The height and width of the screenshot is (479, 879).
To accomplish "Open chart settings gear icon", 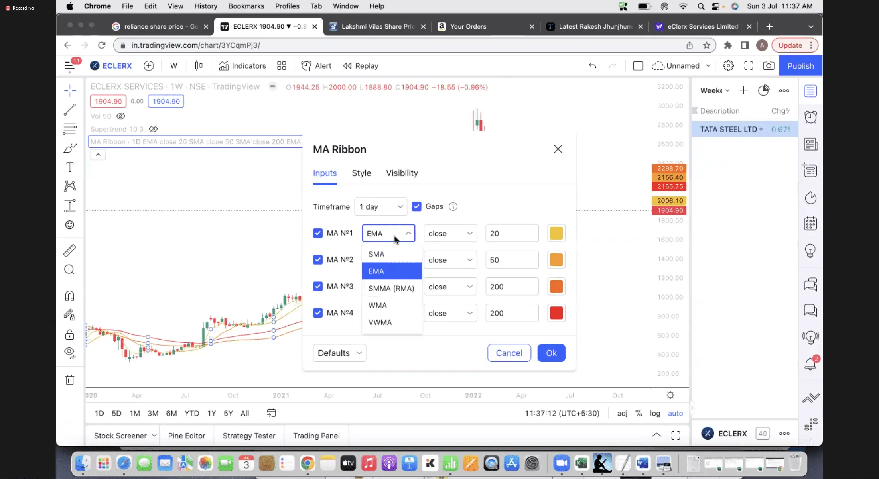I will pos(728,66).
